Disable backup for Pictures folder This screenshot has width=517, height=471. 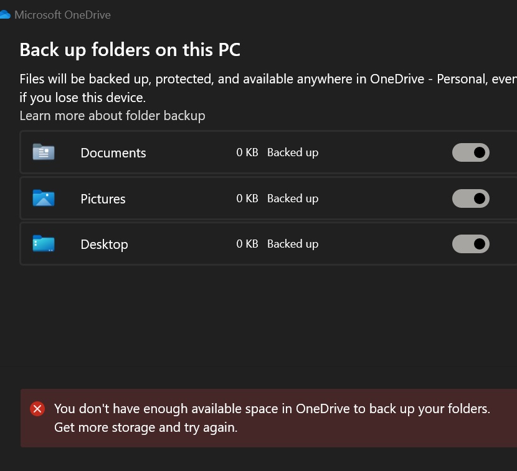tap(471, 198)
